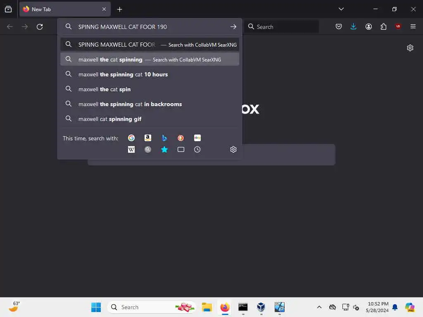The height and width of the screenshot is (317, 423).
Task: Show hidden system tray icons
Action: 319,307
